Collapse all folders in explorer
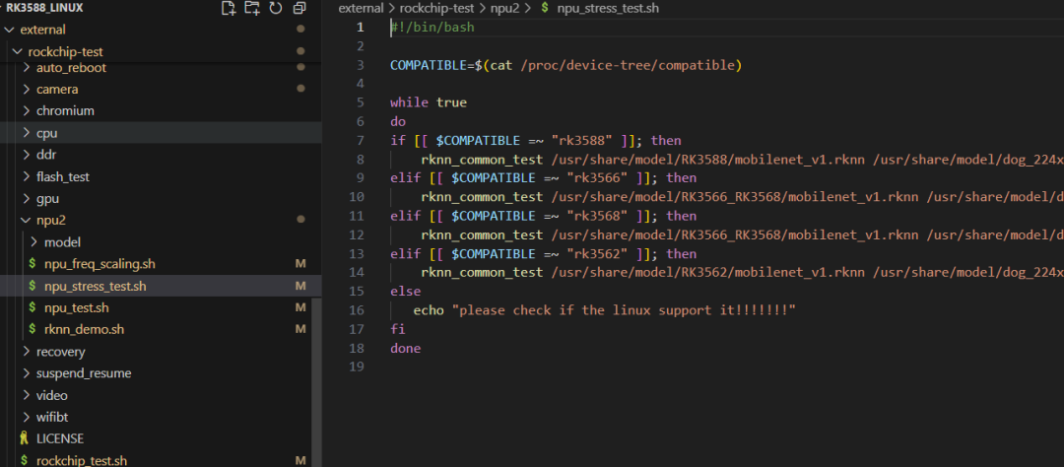The height and width of the screenshot is (467, 1064). click(x=299, y=8)
